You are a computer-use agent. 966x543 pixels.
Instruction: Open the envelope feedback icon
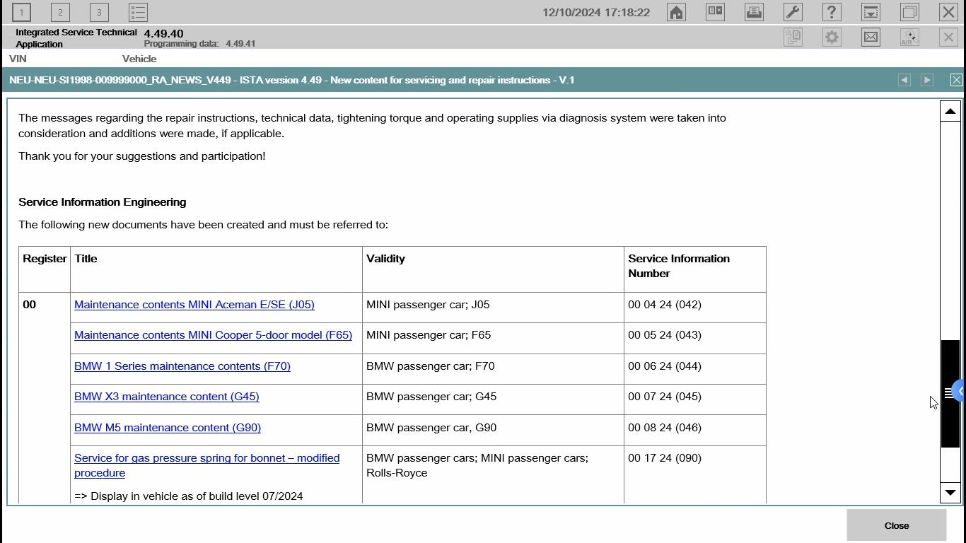(871, 37)
